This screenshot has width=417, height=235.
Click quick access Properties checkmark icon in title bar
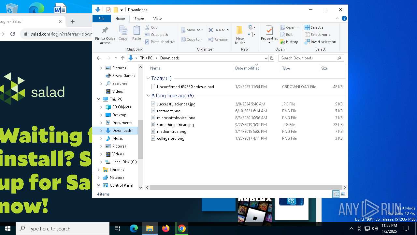pyautogui.click(x=108, y=10)
